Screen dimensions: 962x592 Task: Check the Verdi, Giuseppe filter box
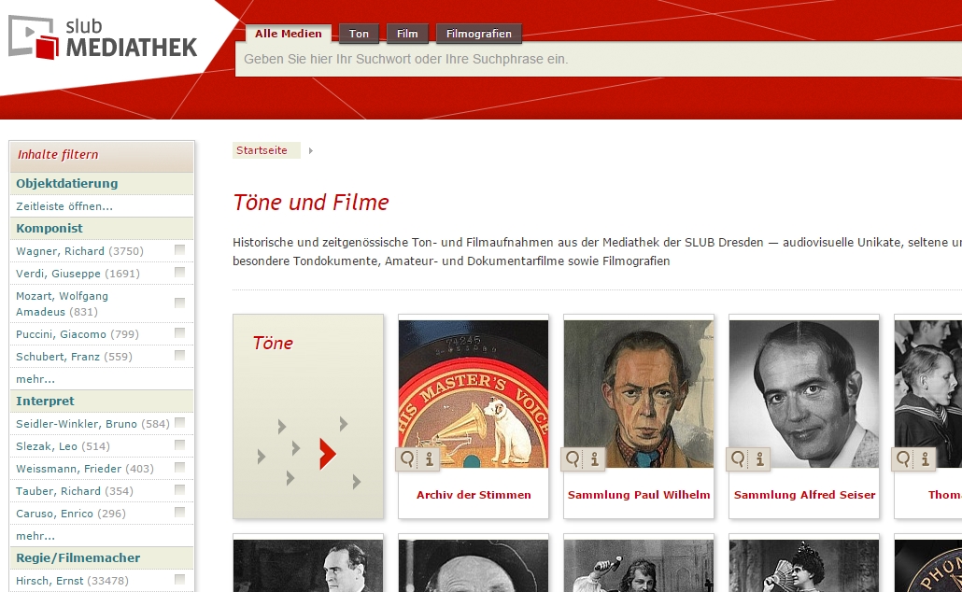[179, 273]
